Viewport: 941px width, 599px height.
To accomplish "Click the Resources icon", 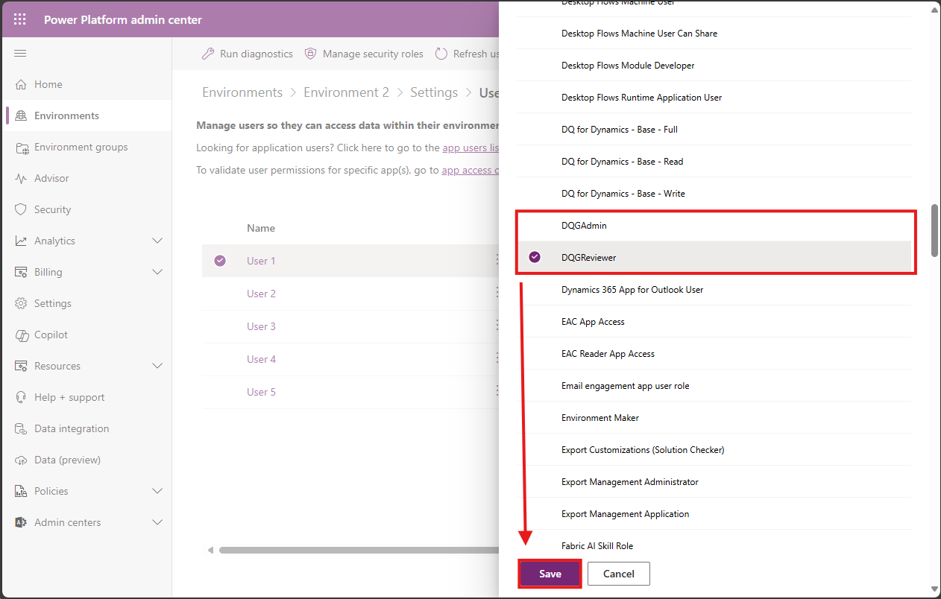I will point(21,366).
